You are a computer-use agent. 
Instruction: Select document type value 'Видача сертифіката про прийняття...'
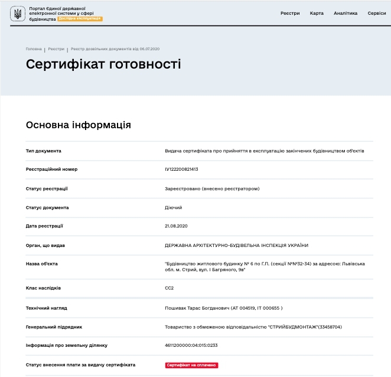tap(265, 151)
